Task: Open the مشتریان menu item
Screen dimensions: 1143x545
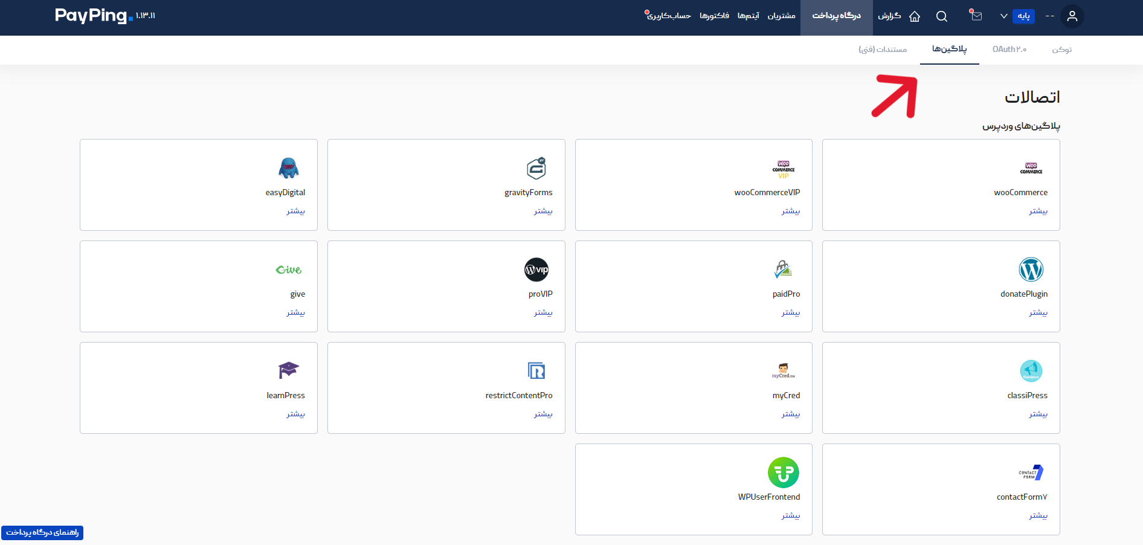Action: tap(781, 16)
